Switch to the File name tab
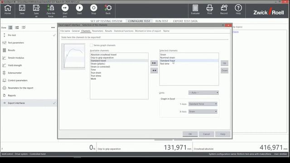The image size is (290, 163). coord(65,31)
